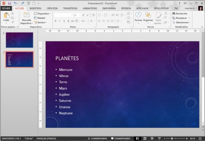This screenshot has width=205, height=141.
Task: Open the INSERTION ribbon tab
Action: click(35, 8)
